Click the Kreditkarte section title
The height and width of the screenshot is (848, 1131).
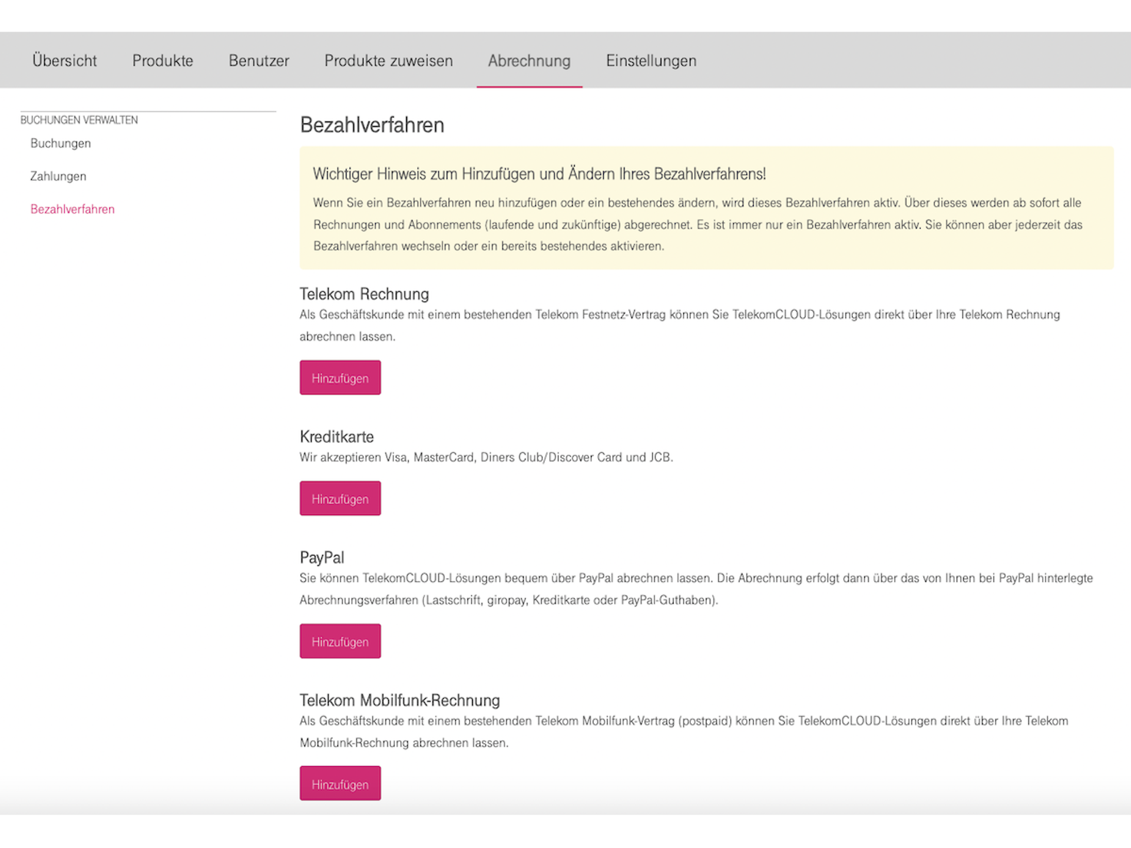[x=336, y=436]
